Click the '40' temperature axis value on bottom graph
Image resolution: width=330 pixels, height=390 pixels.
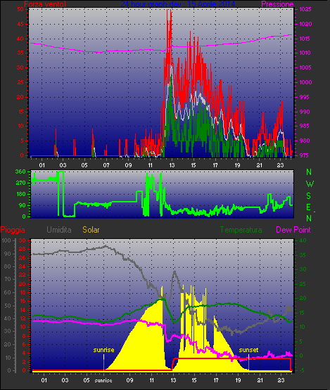point(303,240)
